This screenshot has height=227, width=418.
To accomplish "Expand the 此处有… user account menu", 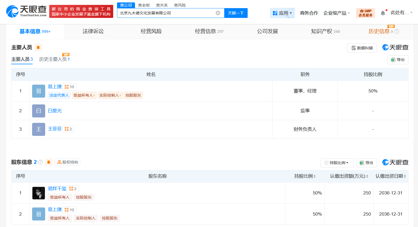I will [402, 13].
